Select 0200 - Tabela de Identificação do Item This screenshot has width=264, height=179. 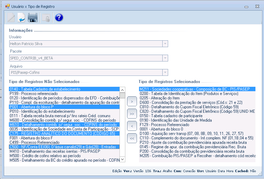point(197,94)
